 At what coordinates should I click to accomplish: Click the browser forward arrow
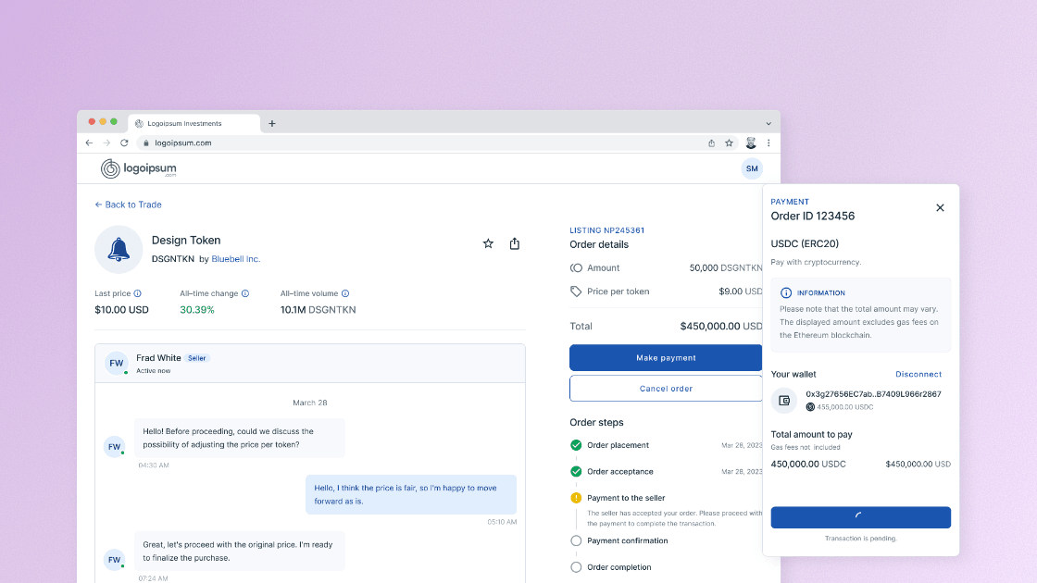coord(106,143)
